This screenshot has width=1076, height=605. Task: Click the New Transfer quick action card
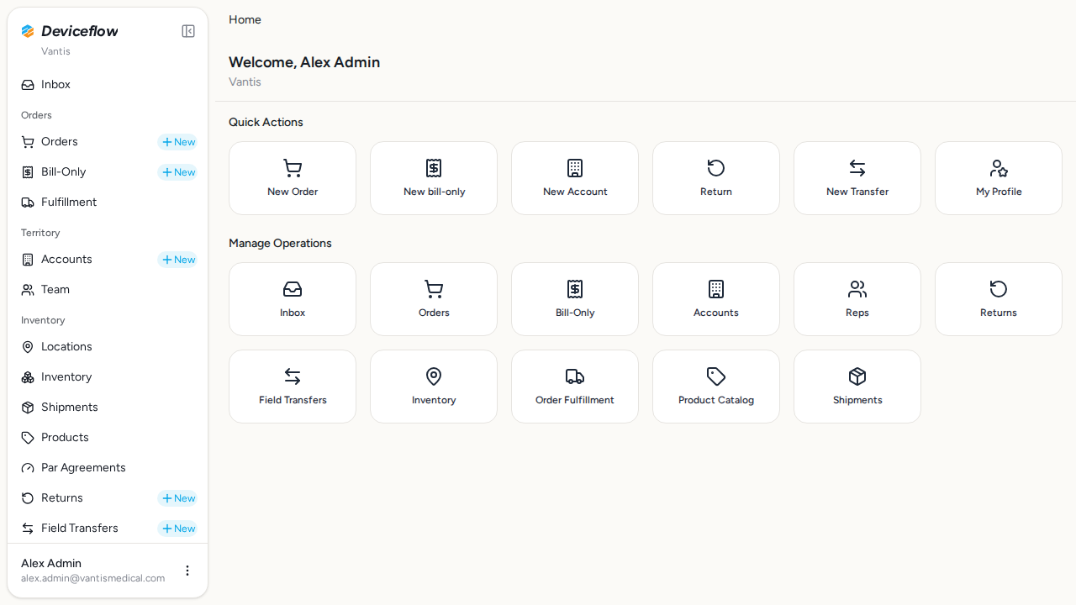(x=857, y=178)
